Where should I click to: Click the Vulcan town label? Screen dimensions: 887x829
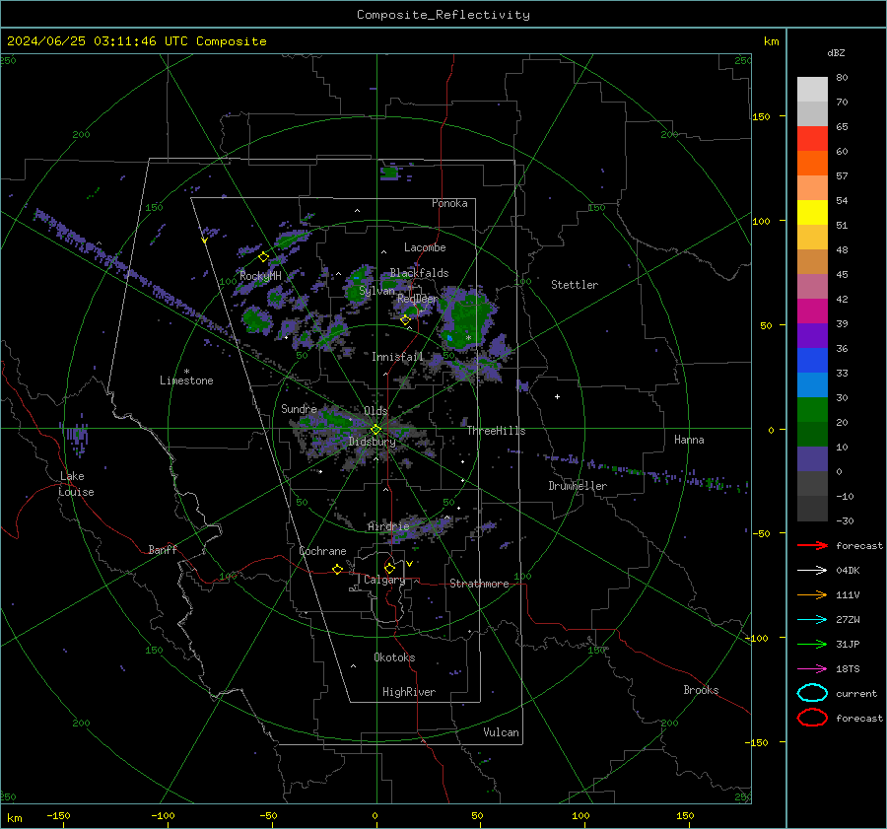pos(502,732)
